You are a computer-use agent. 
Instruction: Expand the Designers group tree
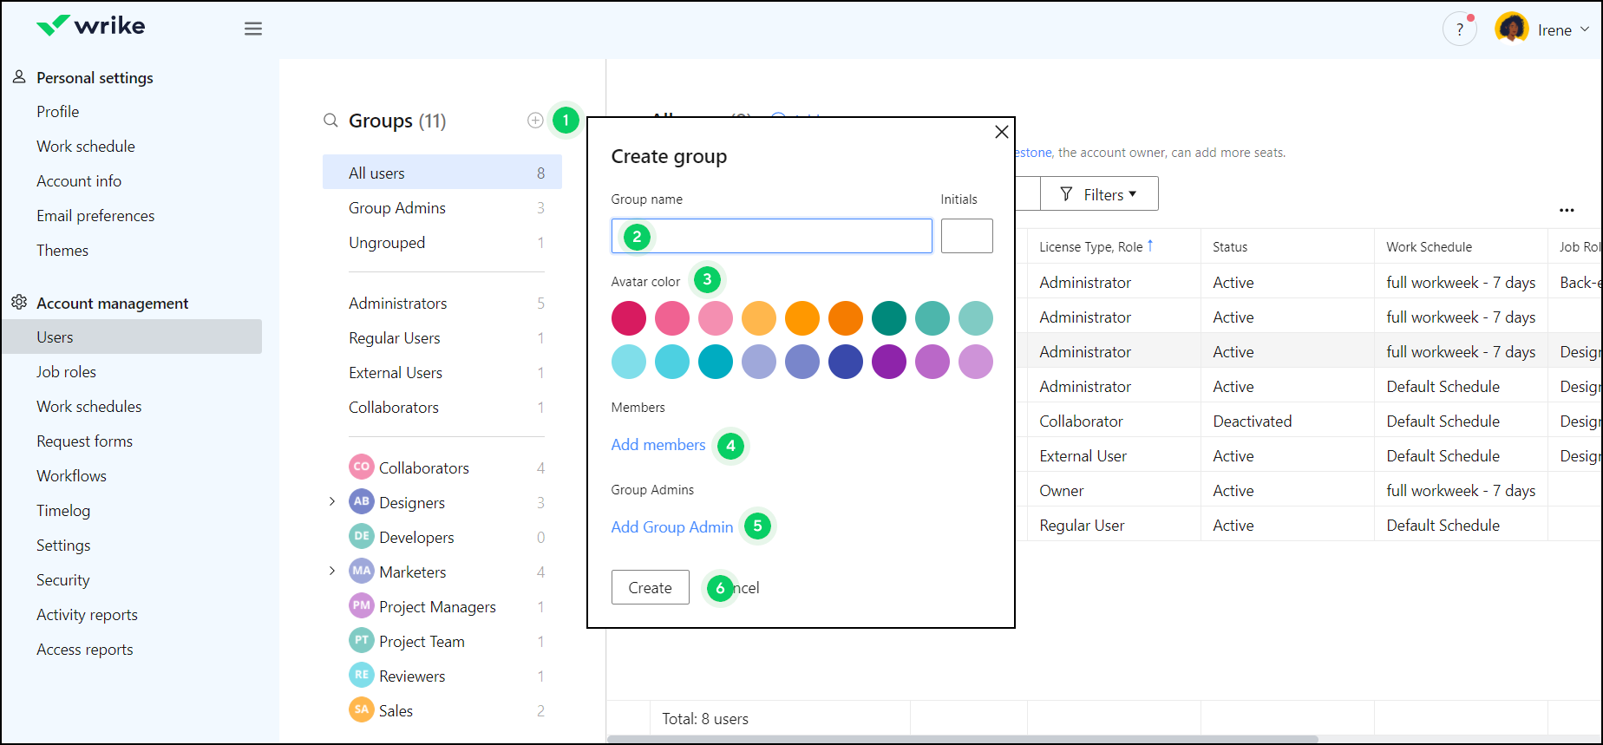coord(332,502)
